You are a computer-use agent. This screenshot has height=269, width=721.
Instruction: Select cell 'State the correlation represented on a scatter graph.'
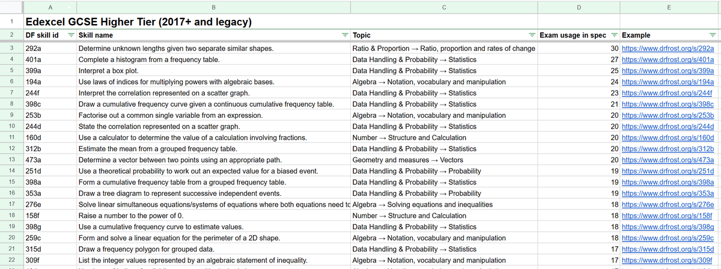tap(213, 127)
